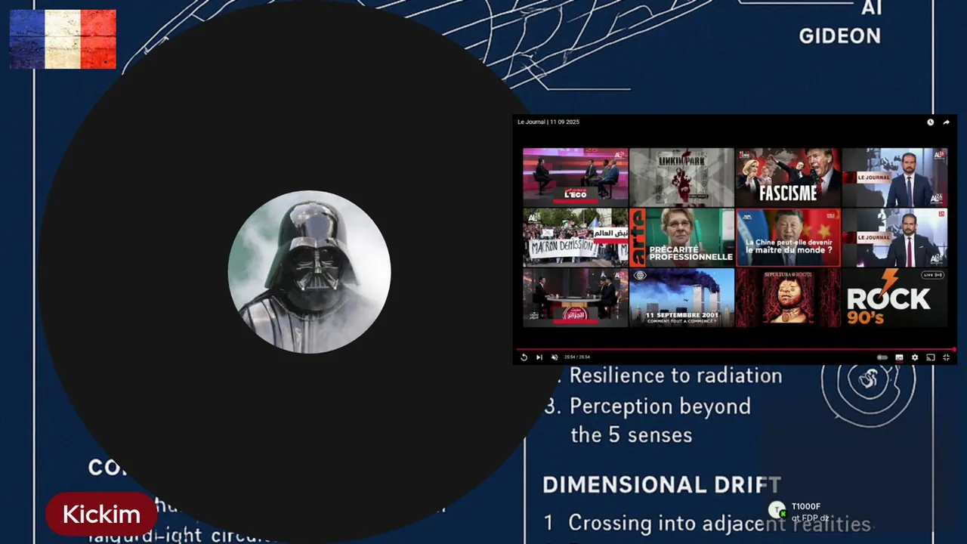This screenshot has width=967, height=544.
Task: Click the Darth Vader avatar image
Action: click(309, 272)
